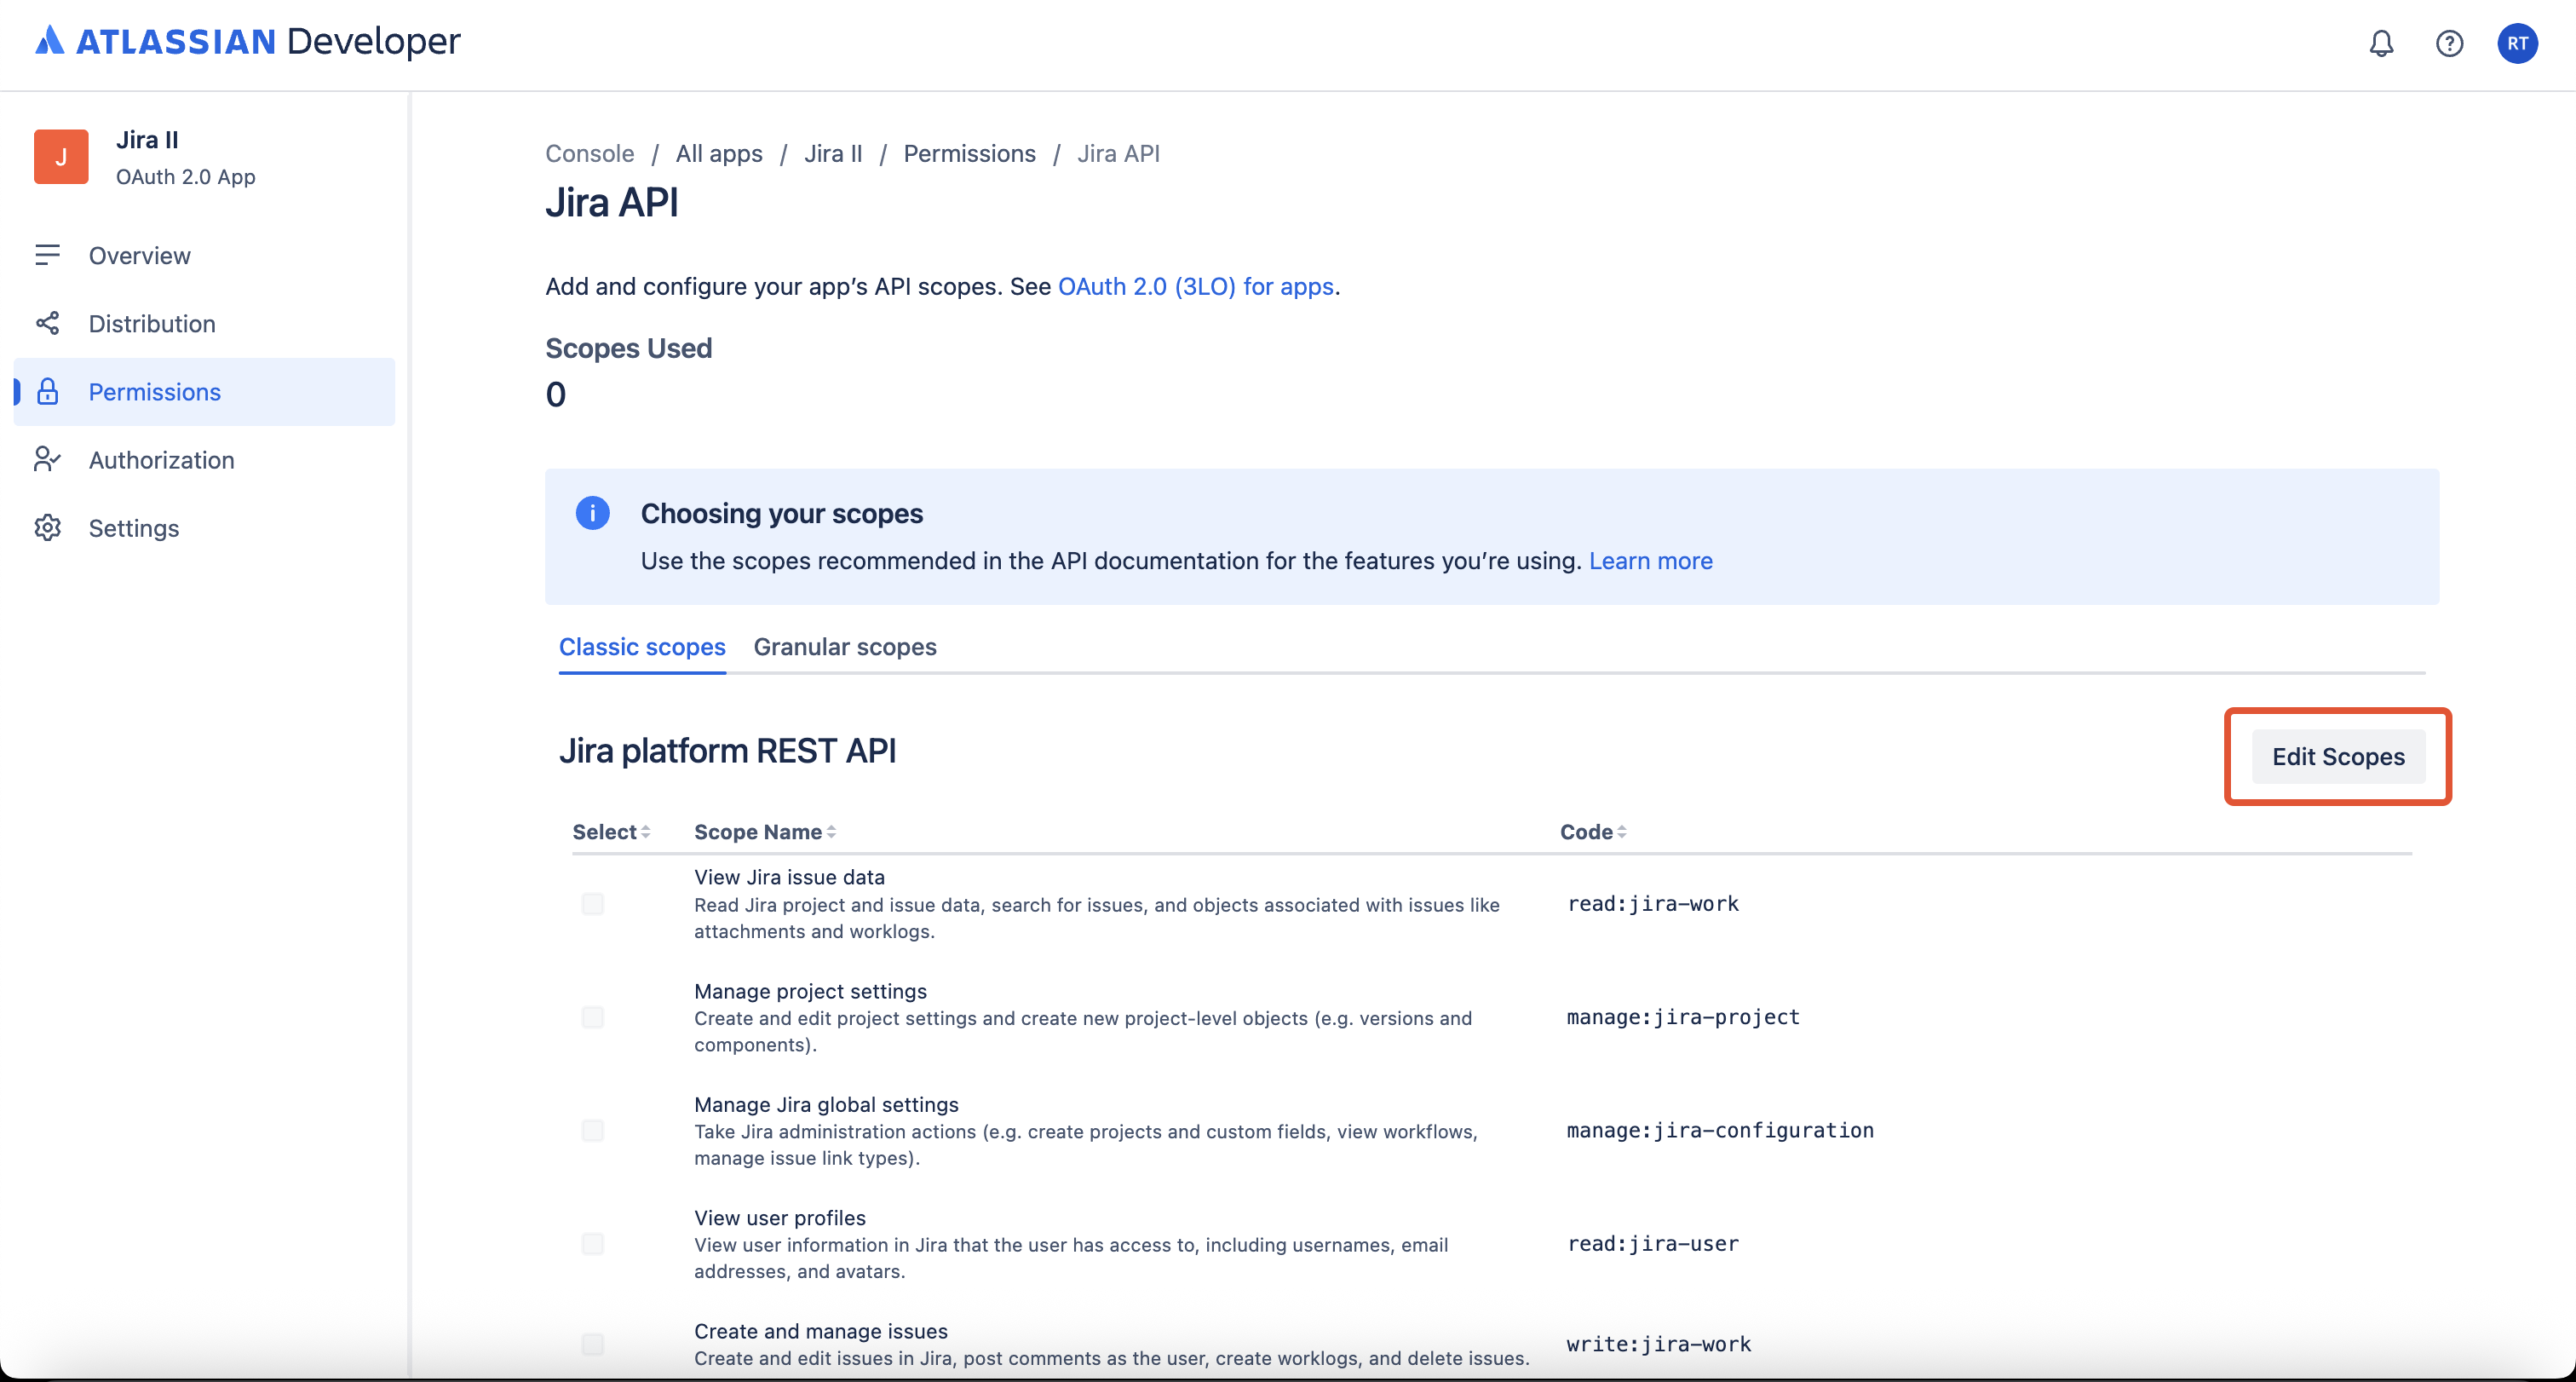Open Overview via its sidebar icon

coord(47,255)
